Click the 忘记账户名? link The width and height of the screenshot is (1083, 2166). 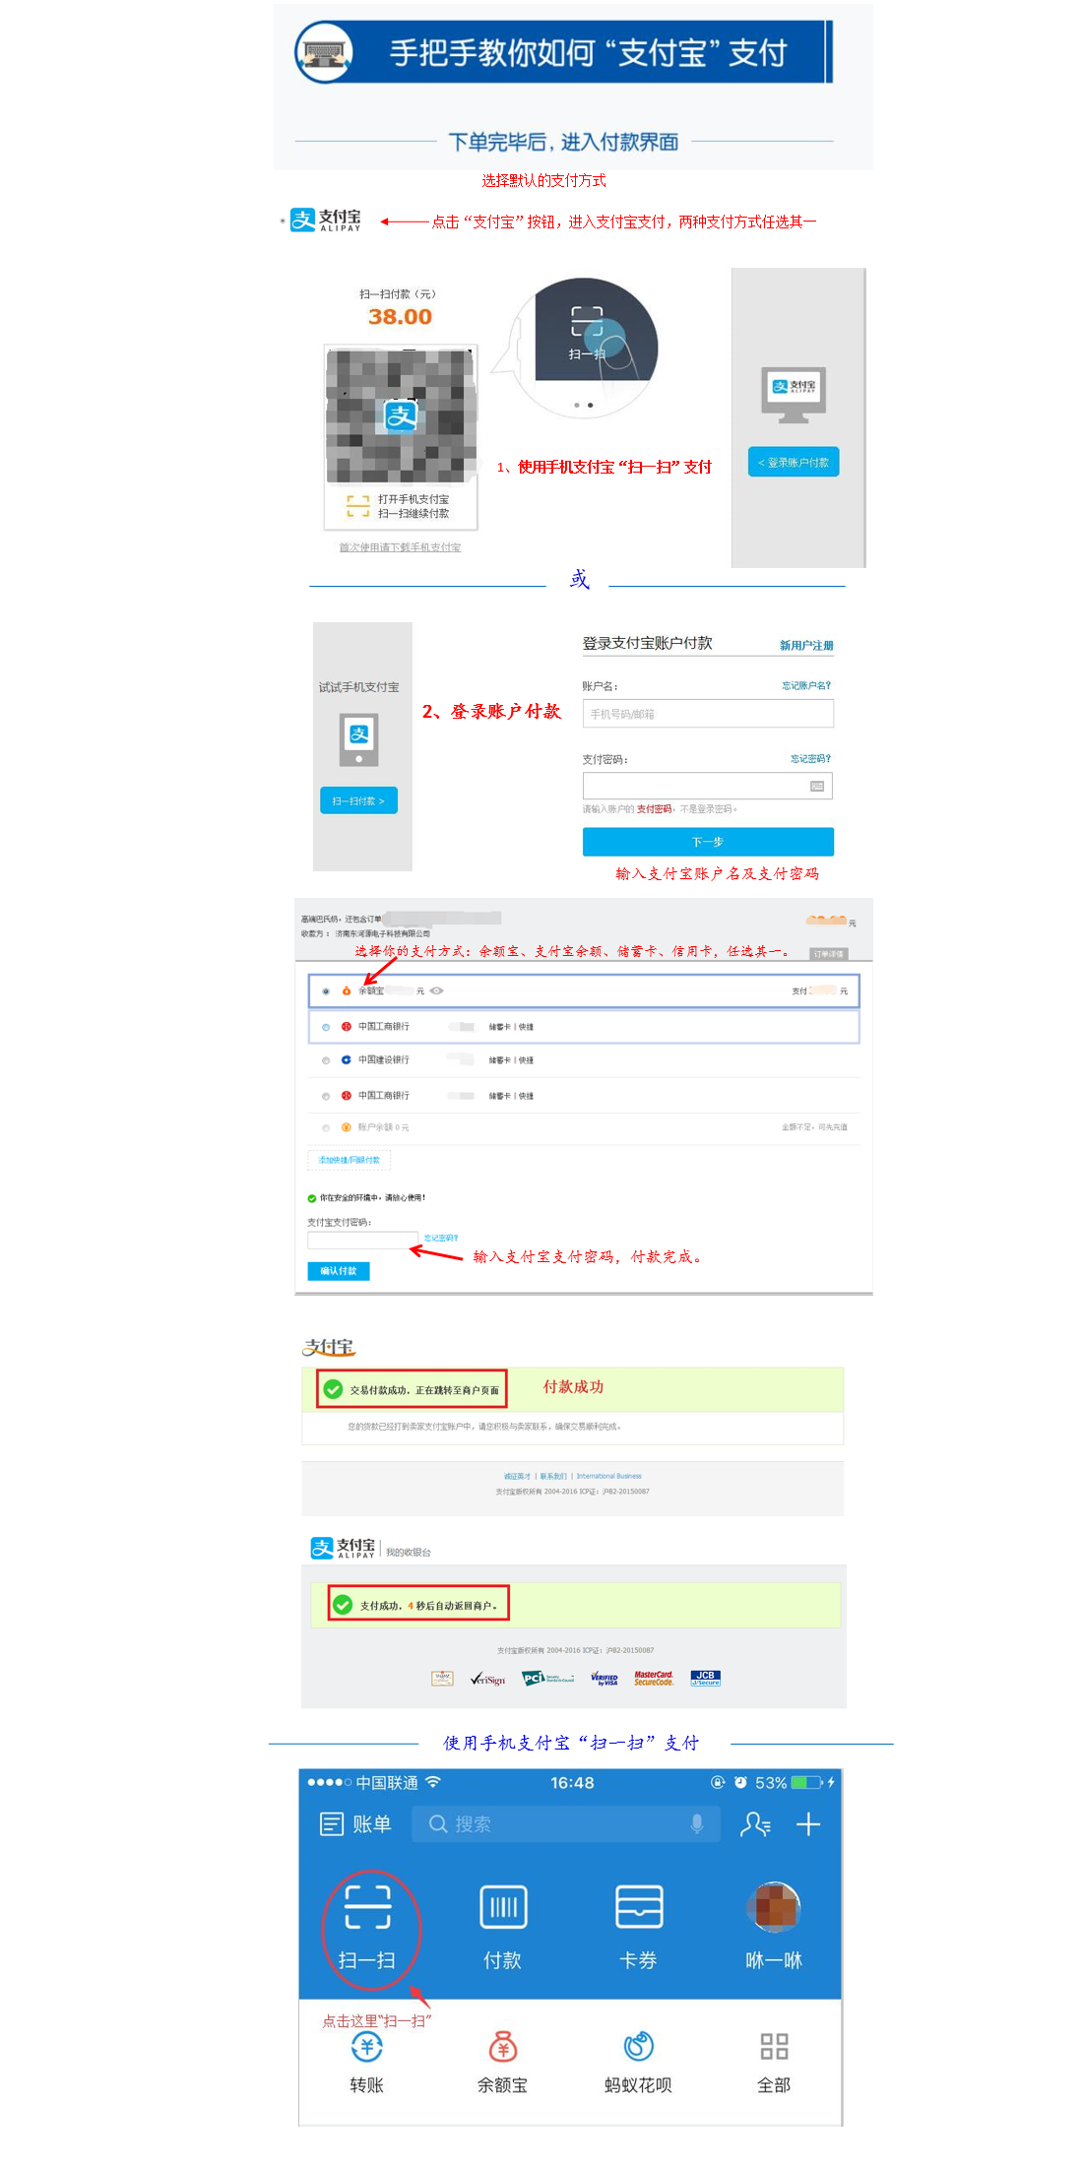pyautogui.click(x=806, y=685)
